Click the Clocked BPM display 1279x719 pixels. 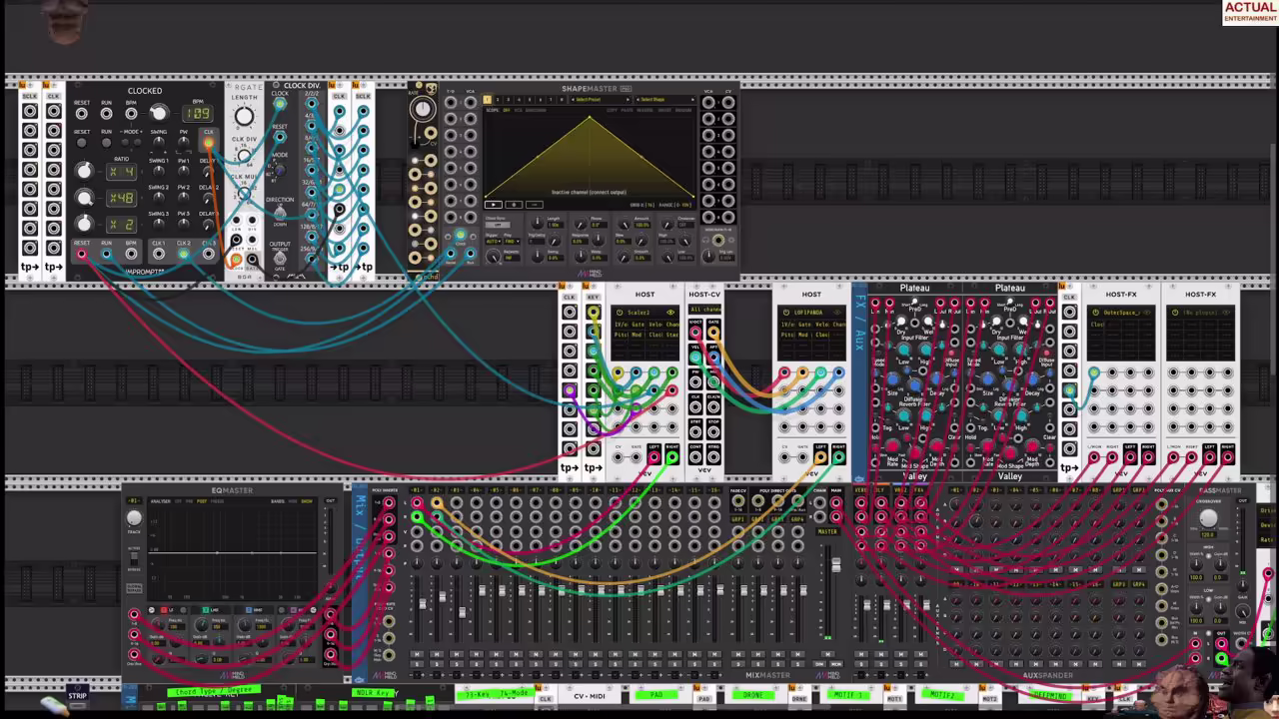pos(198,114)
